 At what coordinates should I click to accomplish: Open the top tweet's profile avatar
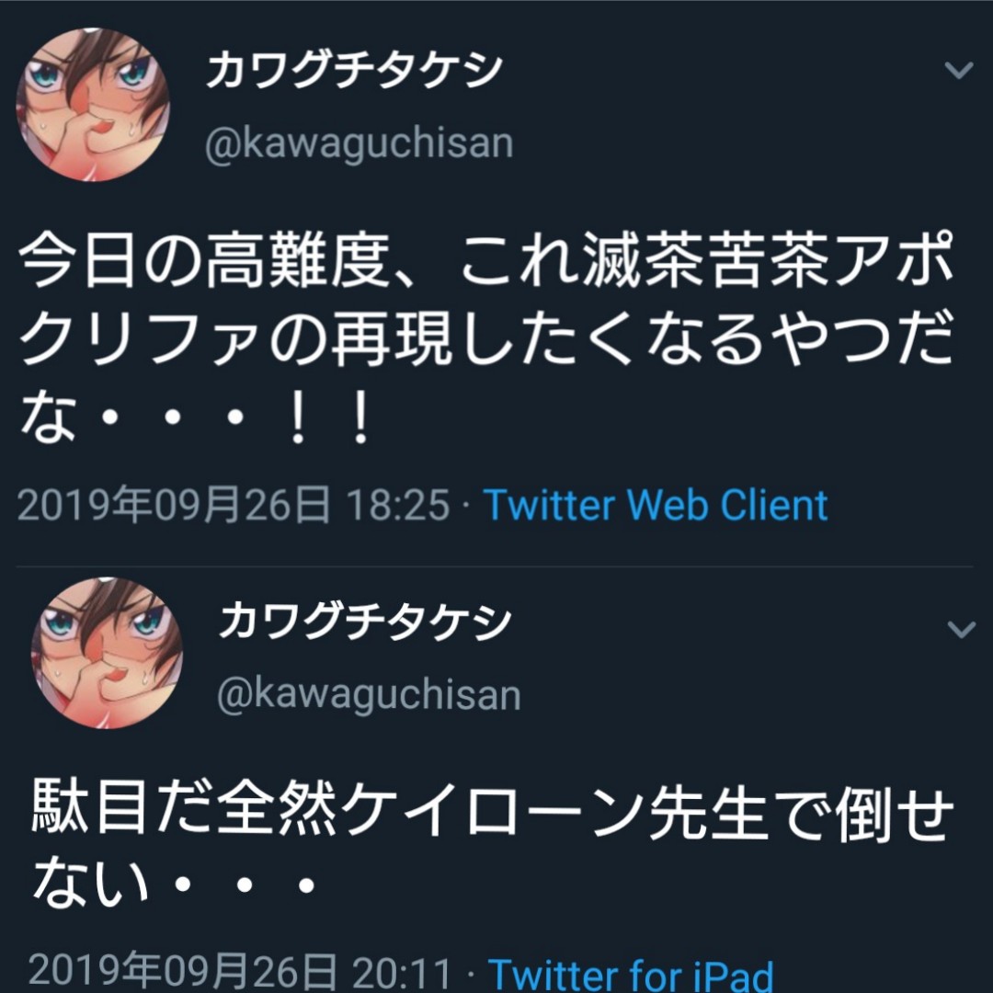coord(93,105)
